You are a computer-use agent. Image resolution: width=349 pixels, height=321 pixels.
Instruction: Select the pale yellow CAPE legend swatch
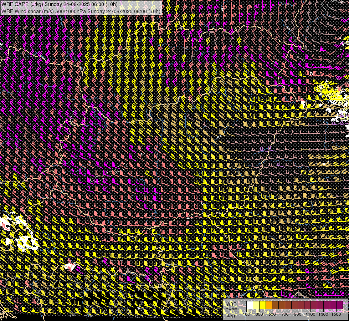tap(256, 305)
